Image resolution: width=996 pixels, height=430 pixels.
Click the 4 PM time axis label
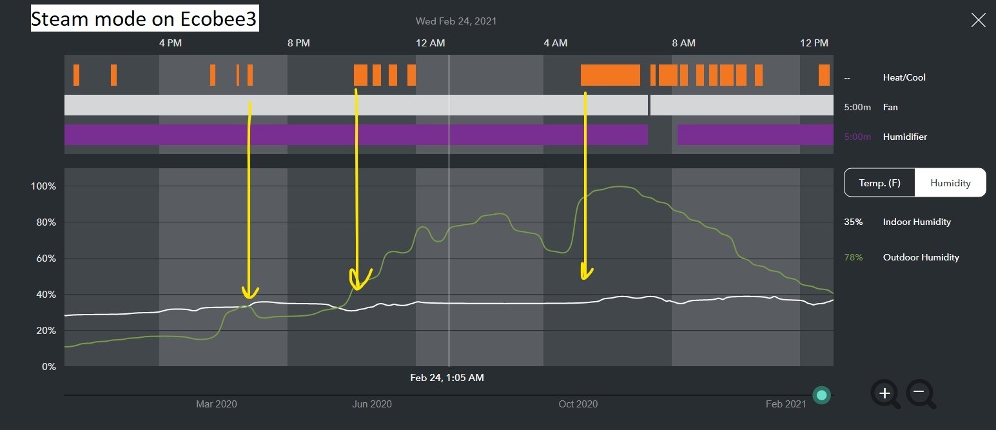coord(170,43)
